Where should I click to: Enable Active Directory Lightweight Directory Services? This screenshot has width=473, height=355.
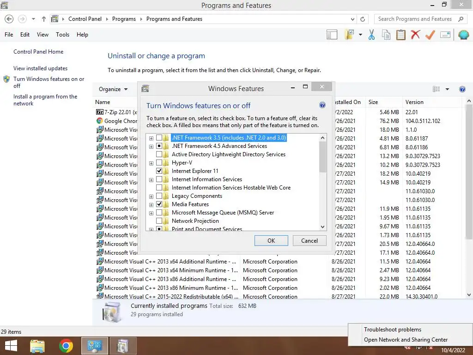click(159, 154)
